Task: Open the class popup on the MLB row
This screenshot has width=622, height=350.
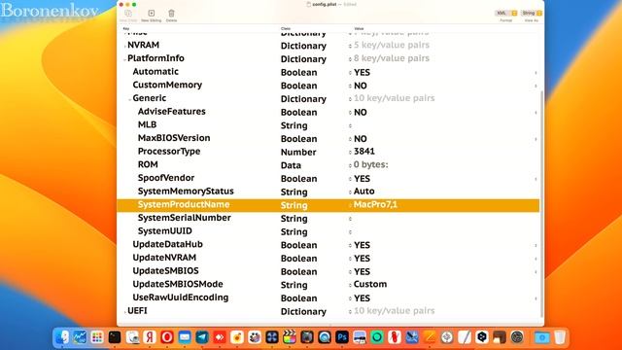Action: pos(350,125)
